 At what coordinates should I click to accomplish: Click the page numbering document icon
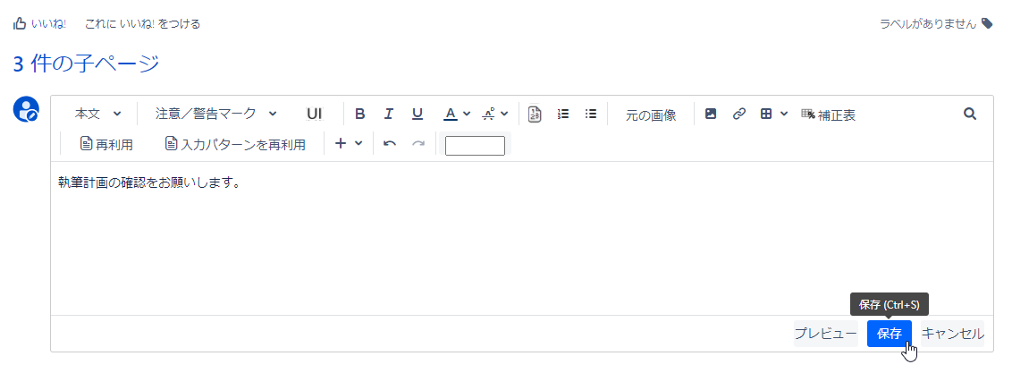535,114
